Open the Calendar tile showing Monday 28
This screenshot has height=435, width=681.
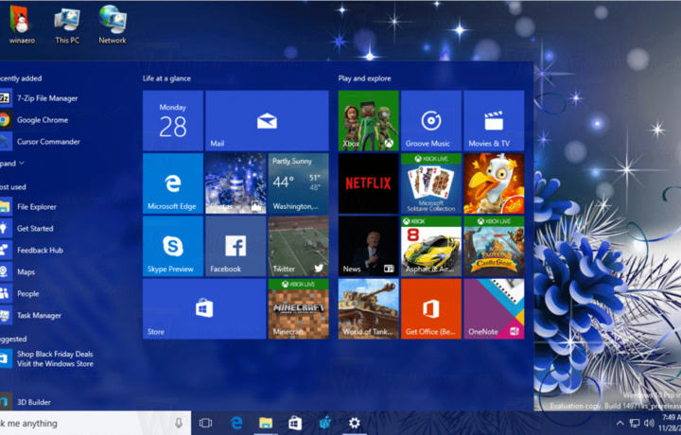pos(173,121)
